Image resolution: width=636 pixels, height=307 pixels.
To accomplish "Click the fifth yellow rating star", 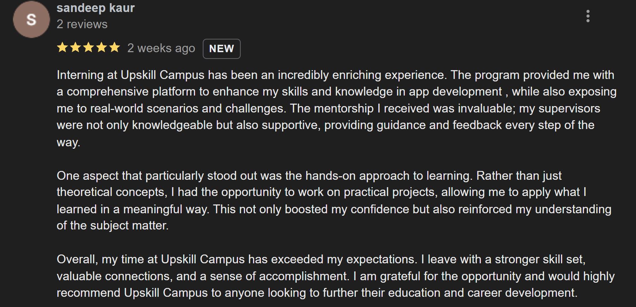I will 114,48.
